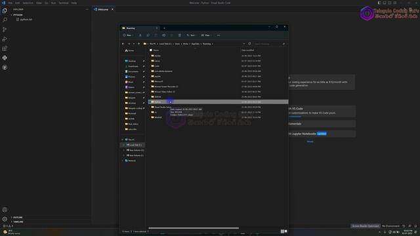Open Home in File Explorer navigation pane
Image resolution: width=420 pixels, height=236 pixels.
pos(130,50)
